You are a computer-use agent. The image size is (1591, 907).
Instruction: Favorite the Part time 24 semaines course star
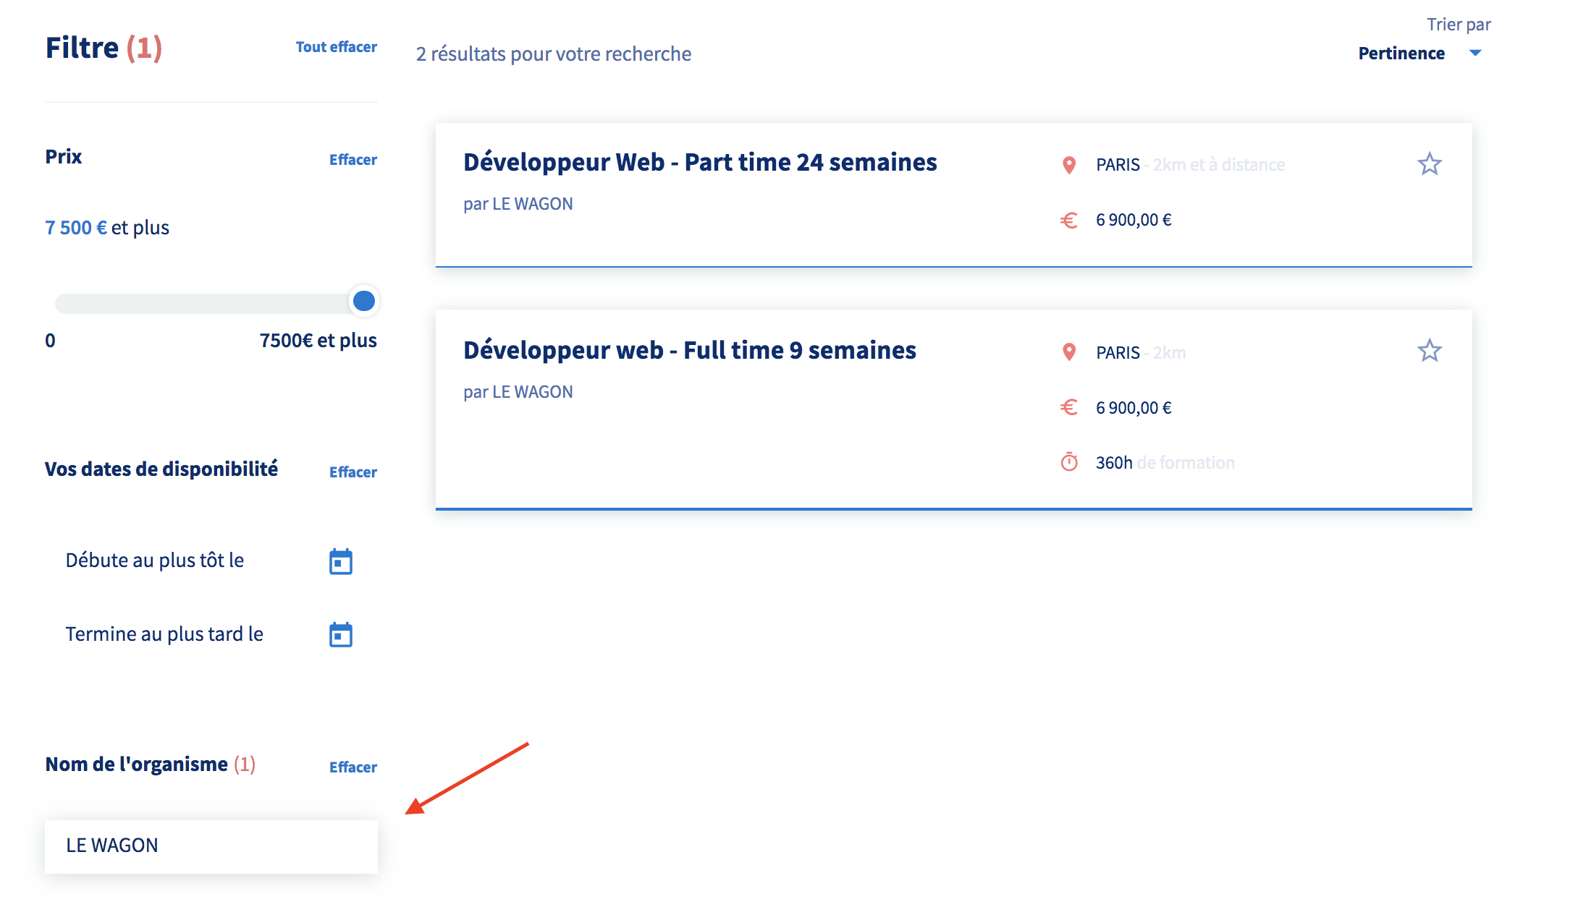tap(1429, 164)
